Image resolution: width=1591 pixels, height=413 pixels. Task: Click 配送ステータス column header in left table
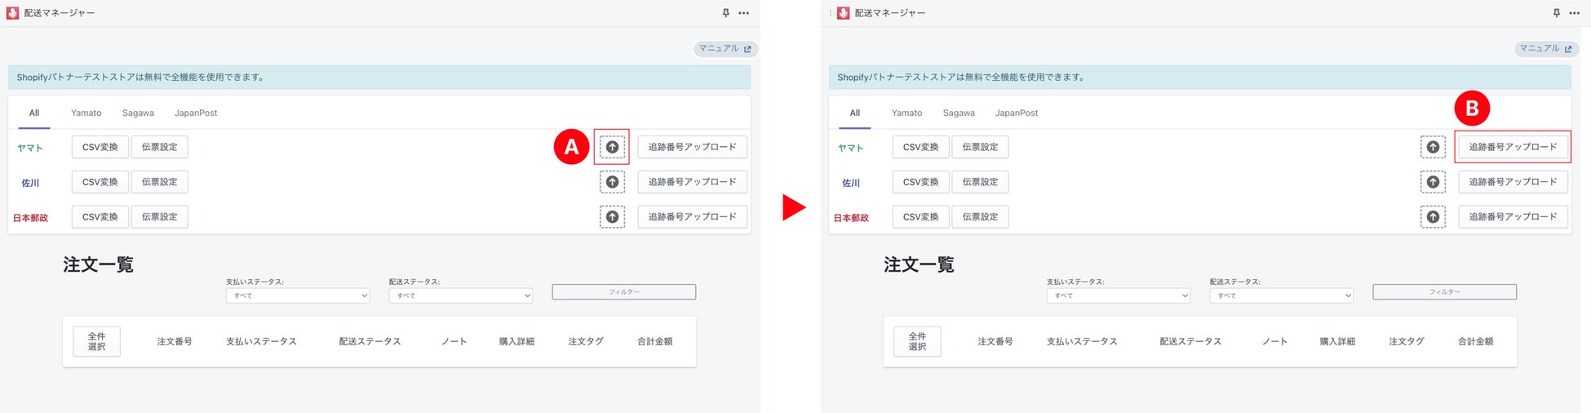pos(370,341)
